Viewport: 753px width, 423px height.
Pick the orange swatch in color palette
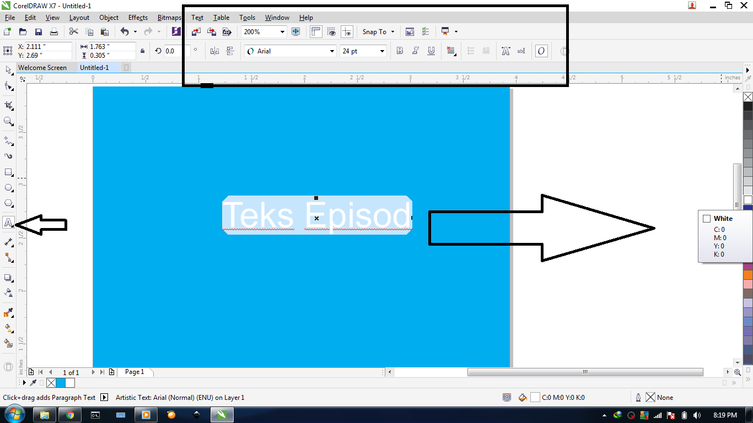748,274
